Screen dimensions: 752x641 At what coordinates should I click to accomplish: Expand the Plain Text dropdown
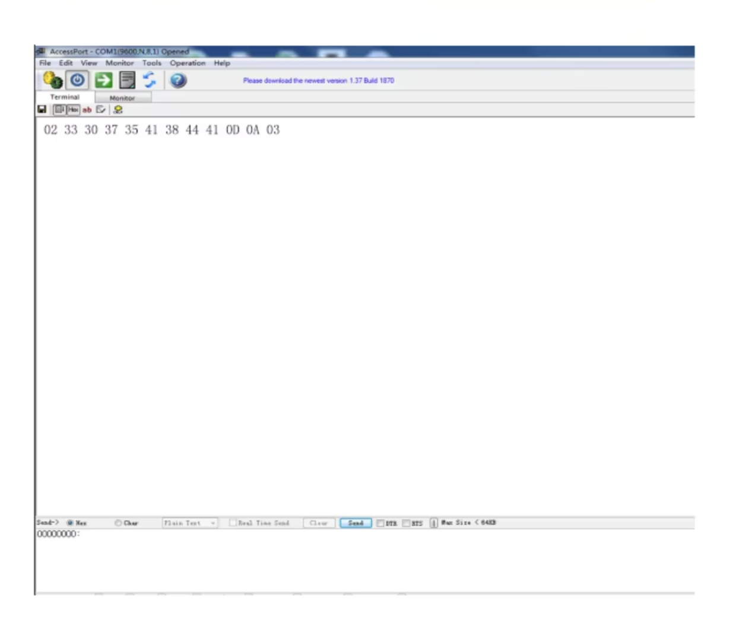click(212, 523)
